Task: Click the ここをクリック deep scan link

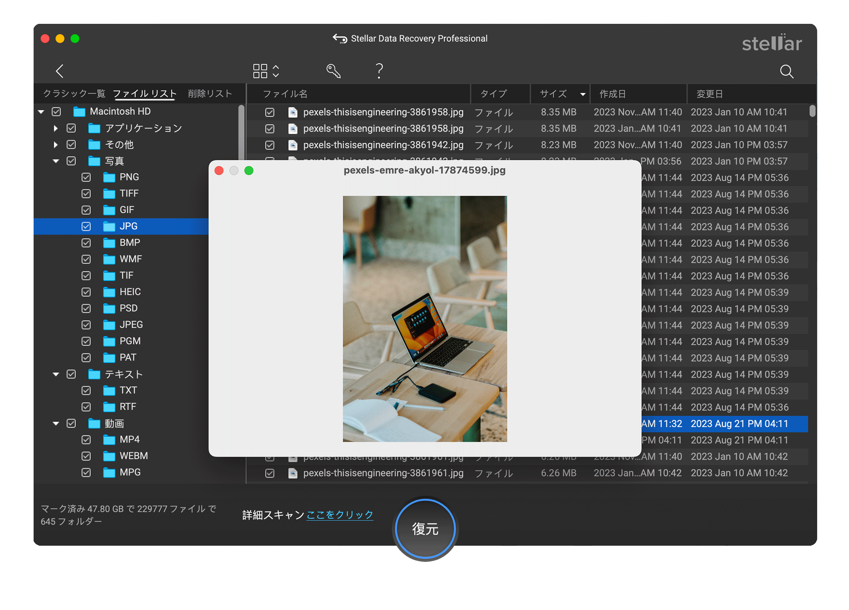Action: (x=339, y=515)
